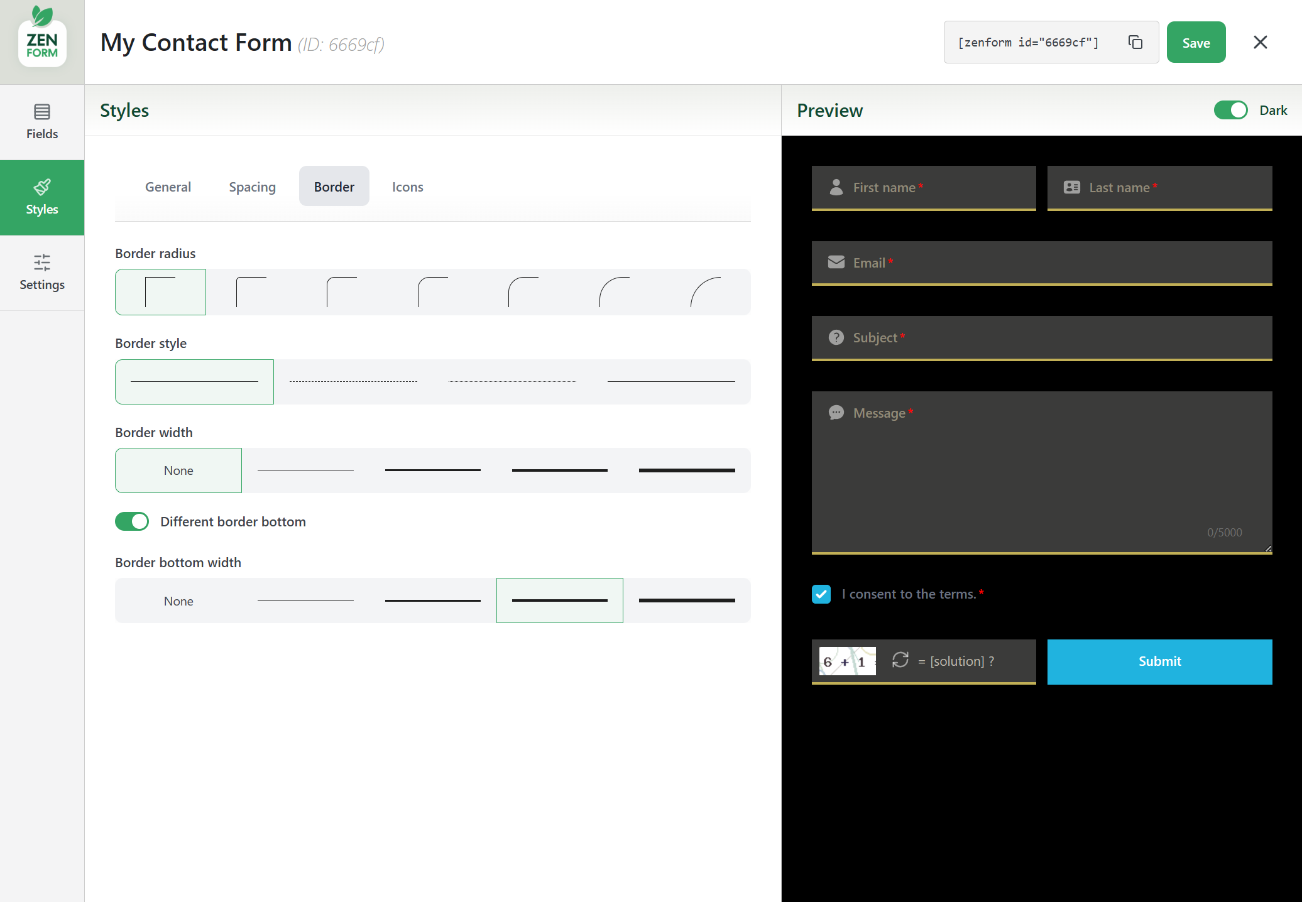Image resolution: width=1302 pixels, height=902 pixels.
Task: Switch to the General tab
Action: coord(168,187)
